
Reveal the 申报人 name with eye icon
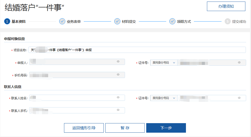coord(118,62)
